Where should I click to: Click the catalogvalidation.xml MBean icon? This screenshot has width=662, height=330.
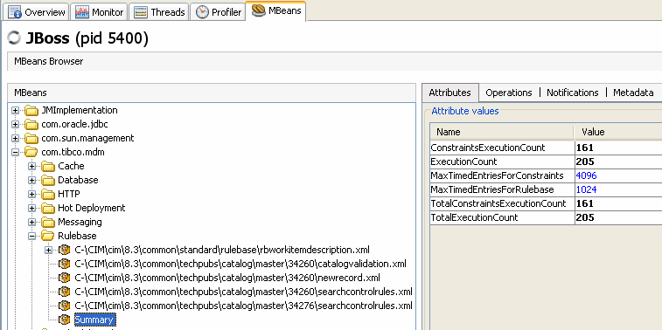tap(64, 264)
